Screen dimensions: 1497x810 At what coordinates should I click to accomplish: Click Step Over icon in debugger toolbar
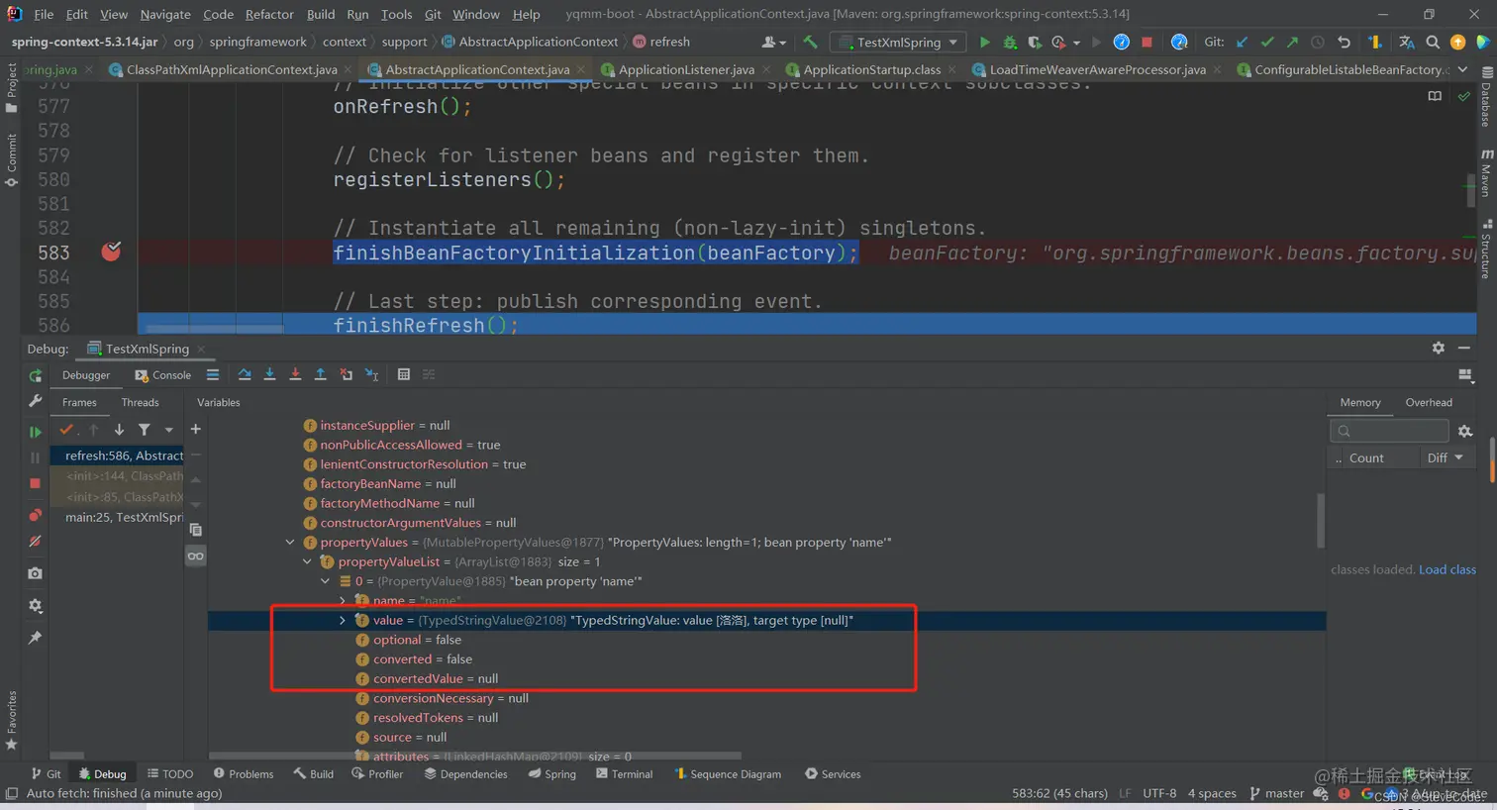pos(245,374)
